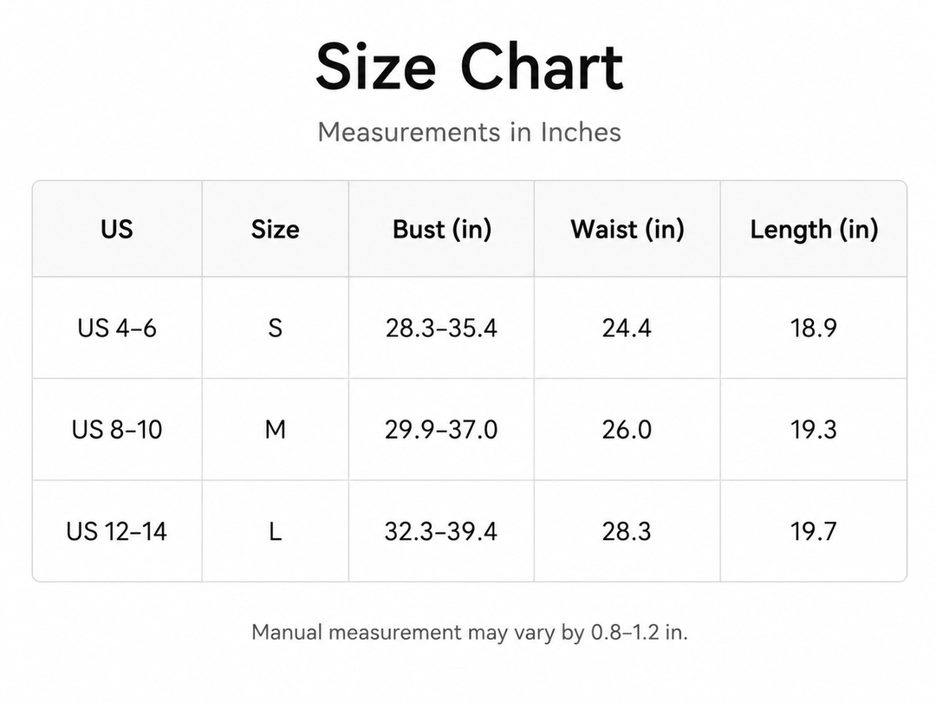Select the US 4–6 cell
This screenshot has height=702, width=936.
pyautogui.click(x=117, y=328)
